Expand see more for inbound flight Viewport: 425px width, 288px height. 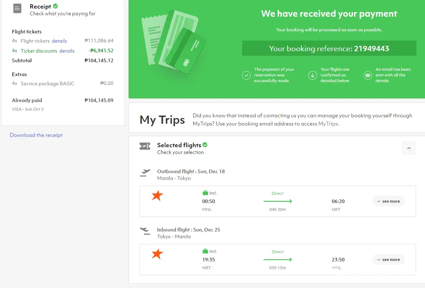click(388, 260)
